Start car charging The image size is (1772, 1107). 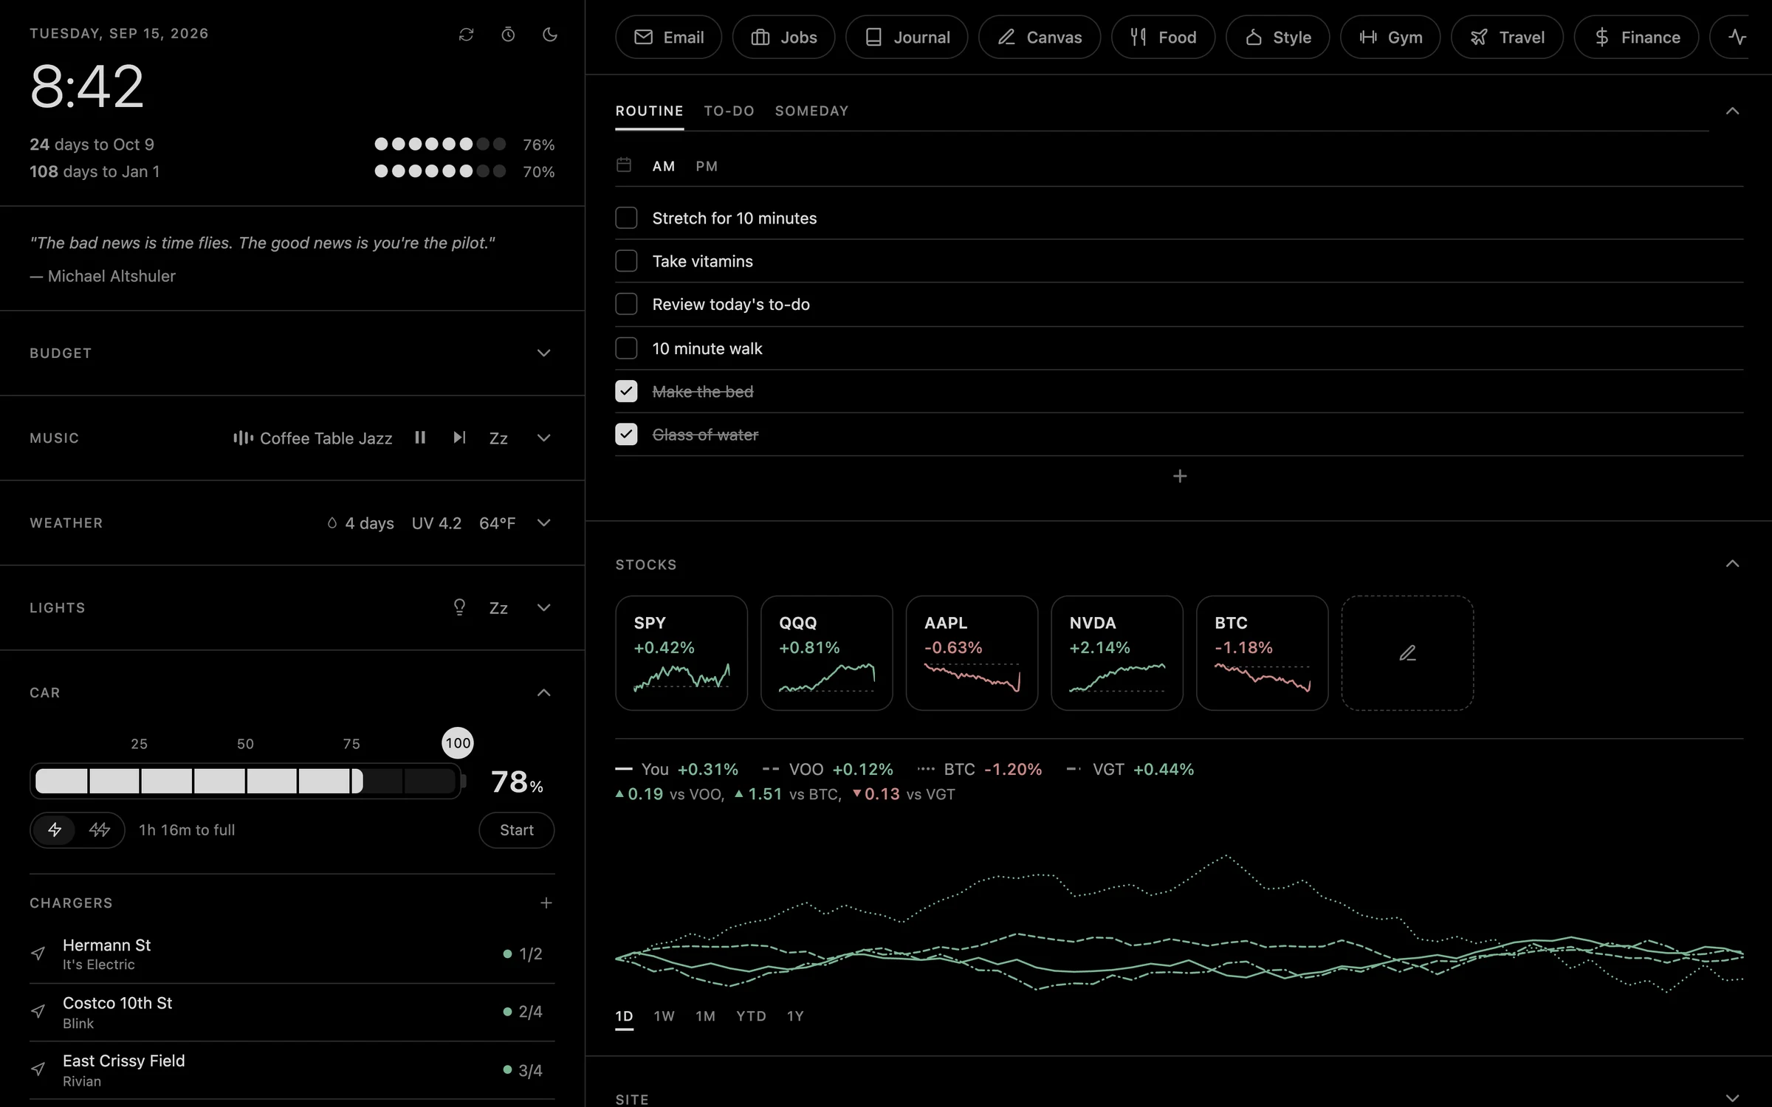click(x=516, y=830)
